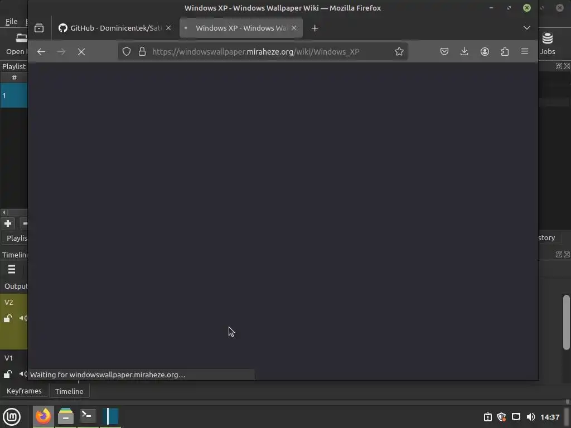This screenshot has width=571, height=428.
Task: Go back using the Firefox back arrow
Action: 41,52
